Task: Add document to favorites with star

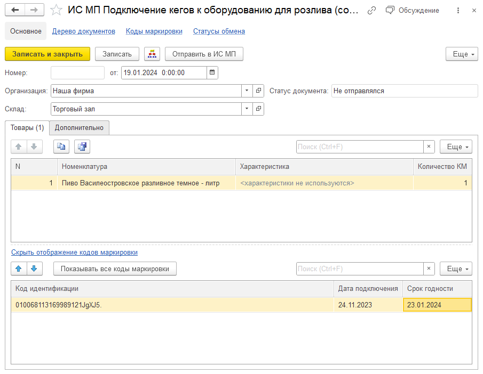Action: (56, 10)
